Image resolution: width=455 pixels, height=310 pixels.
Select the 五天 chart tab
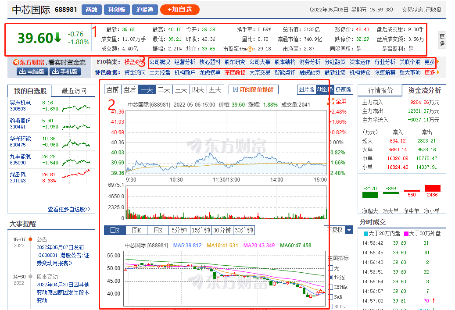point(215,89)
